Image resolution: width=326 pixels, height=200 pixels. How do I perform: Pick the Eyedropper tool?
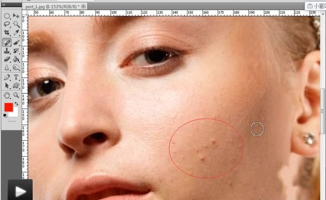16,33
